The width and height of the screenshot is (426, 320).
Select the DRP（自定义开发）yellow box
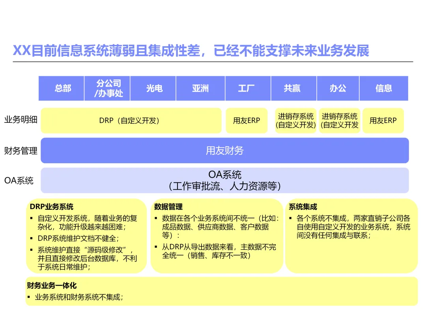pyautogui.click(x=131, y=120)
